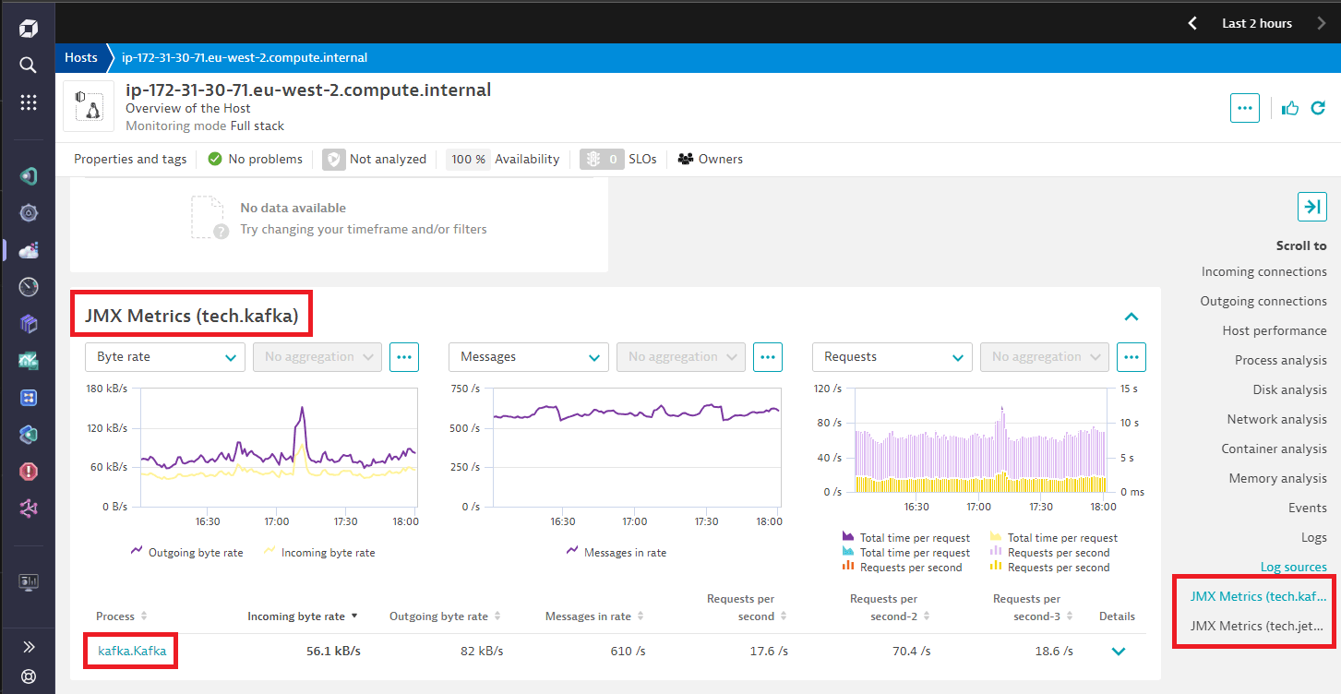Screen dimensions: 1341x694
Task: Open the SLOs tab
Action: pos(618,159)
